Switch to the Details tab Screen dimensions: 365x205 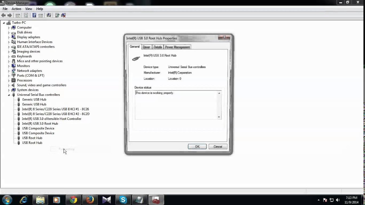pyautogui.click(x=158, y=47)
